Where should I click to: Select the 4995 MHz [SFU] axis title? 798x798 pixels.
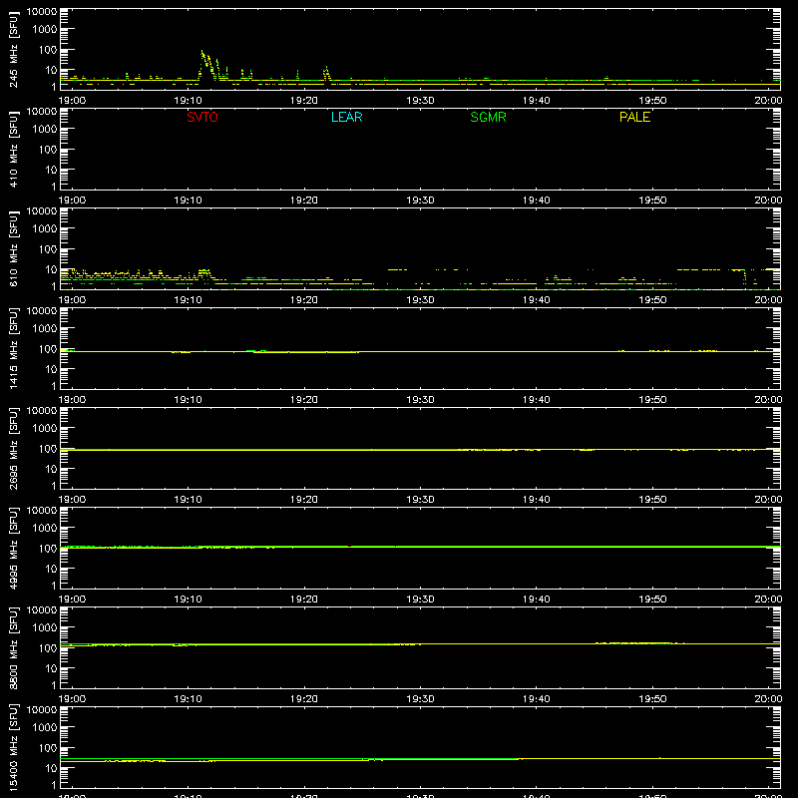pyautogui.click(x=13, y=548)
